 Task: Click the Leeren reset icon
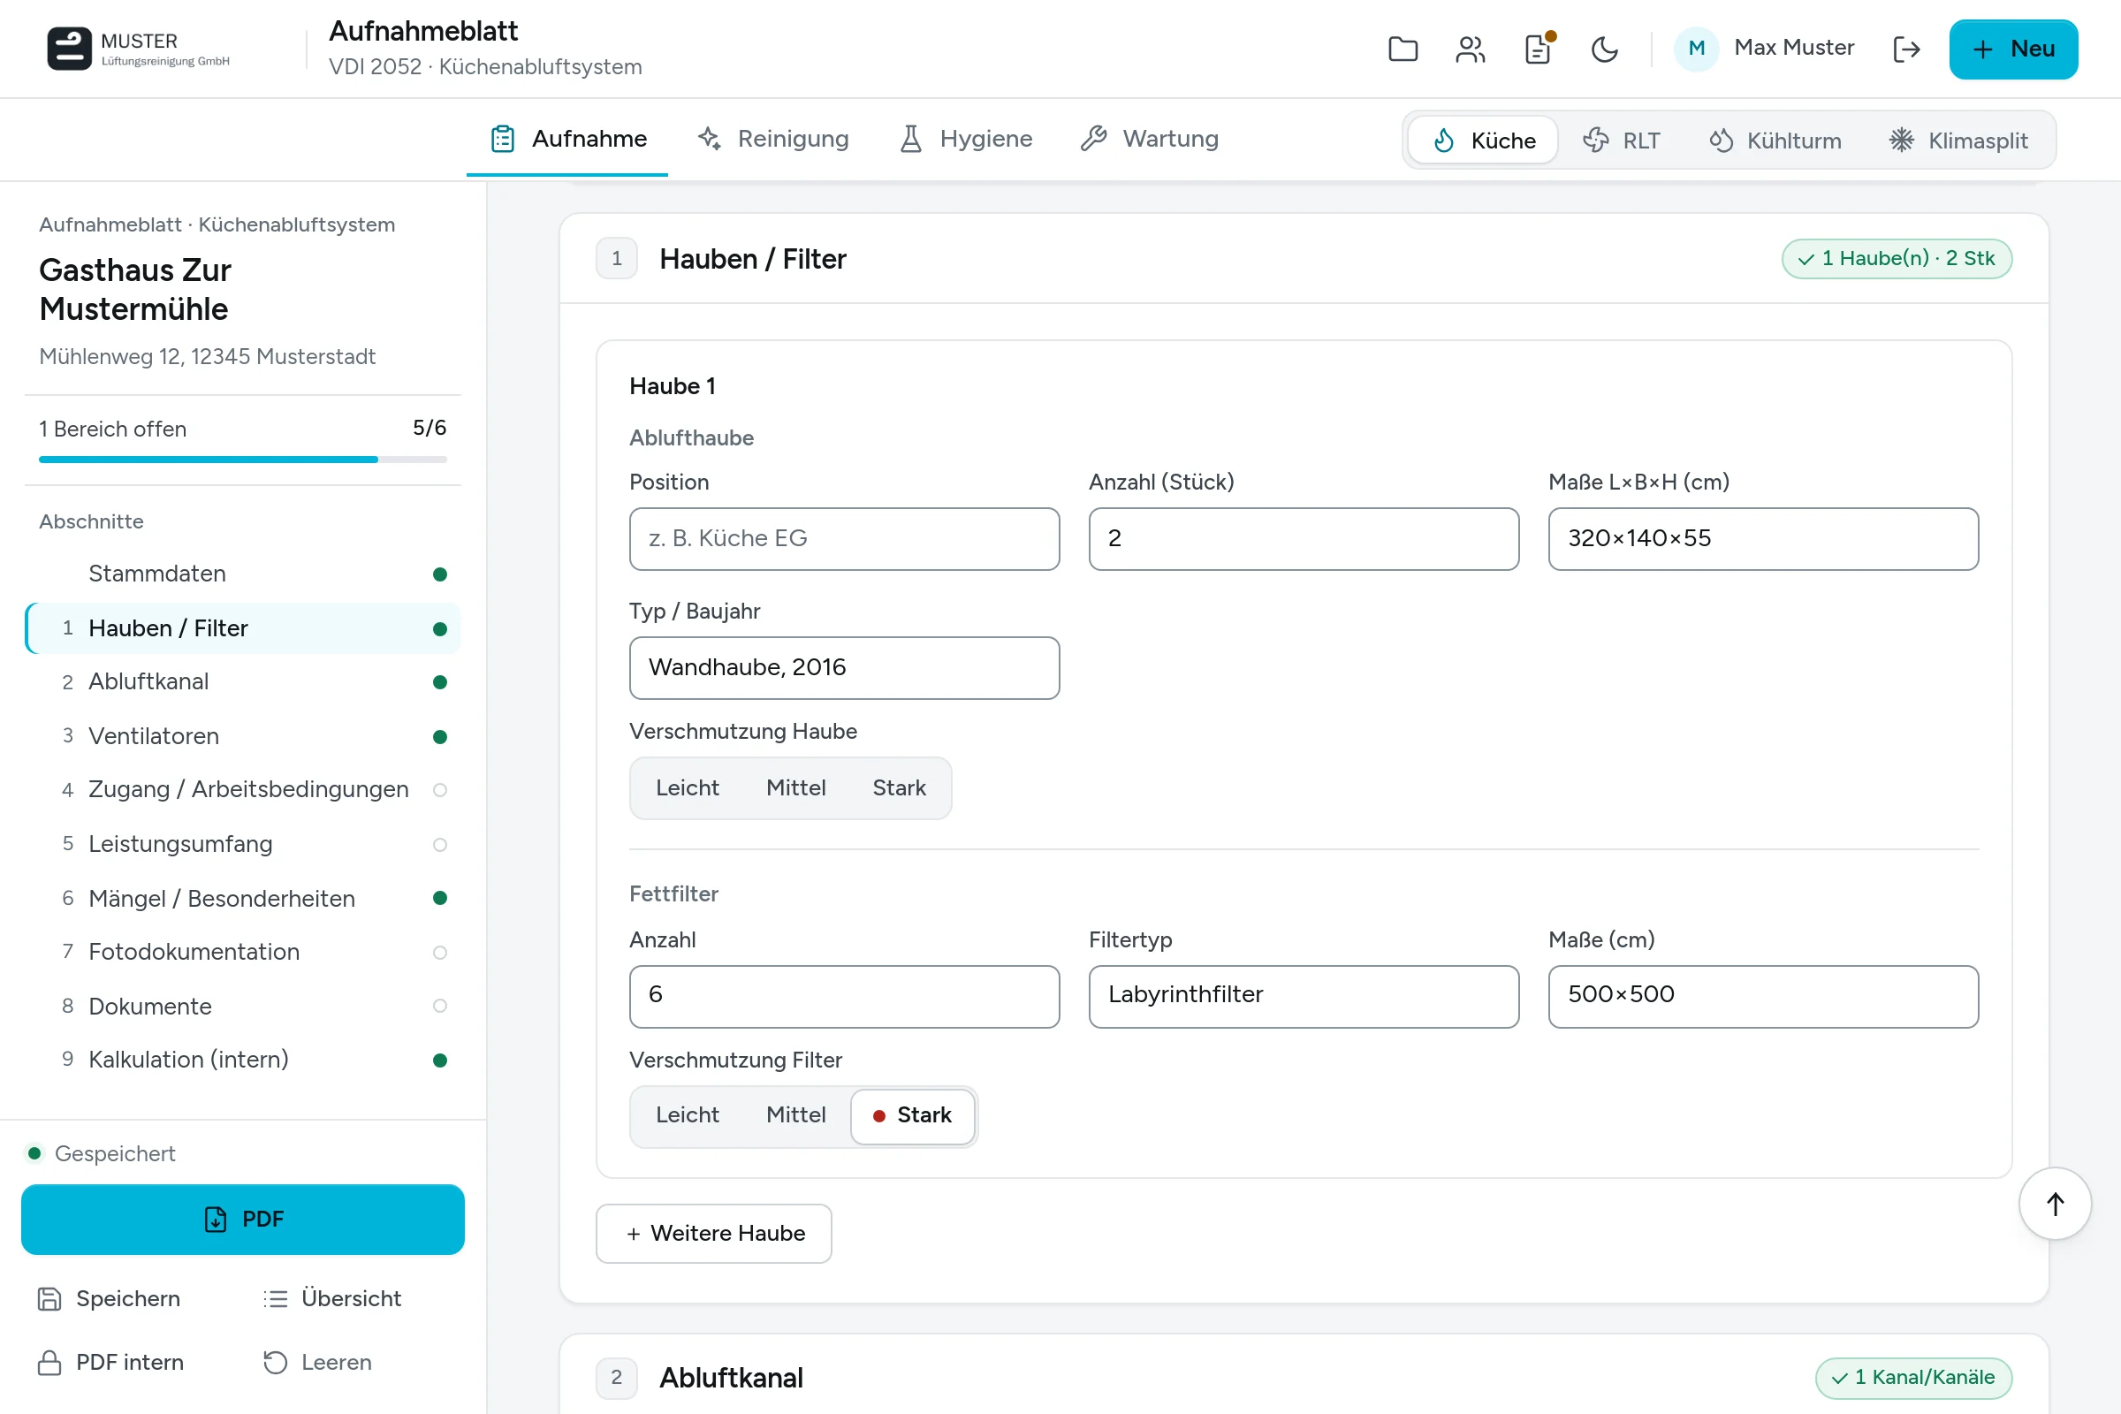(275, 1362)
